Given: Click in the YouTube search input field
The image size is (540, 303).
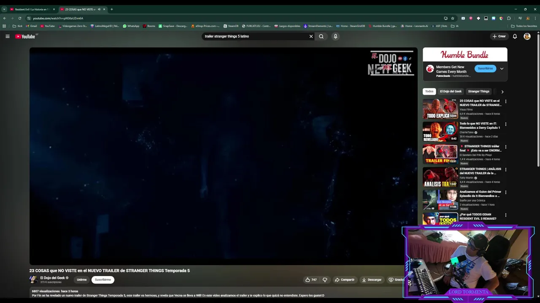Looking at the screenshot, I should pos(254,37).
